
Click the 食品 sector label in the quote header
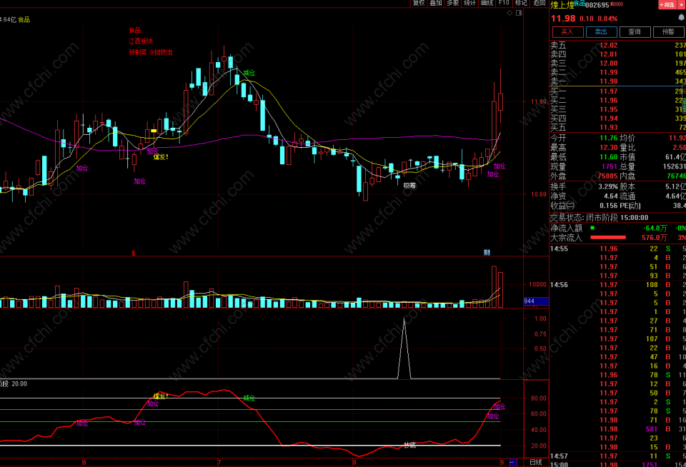coord(580,3)
